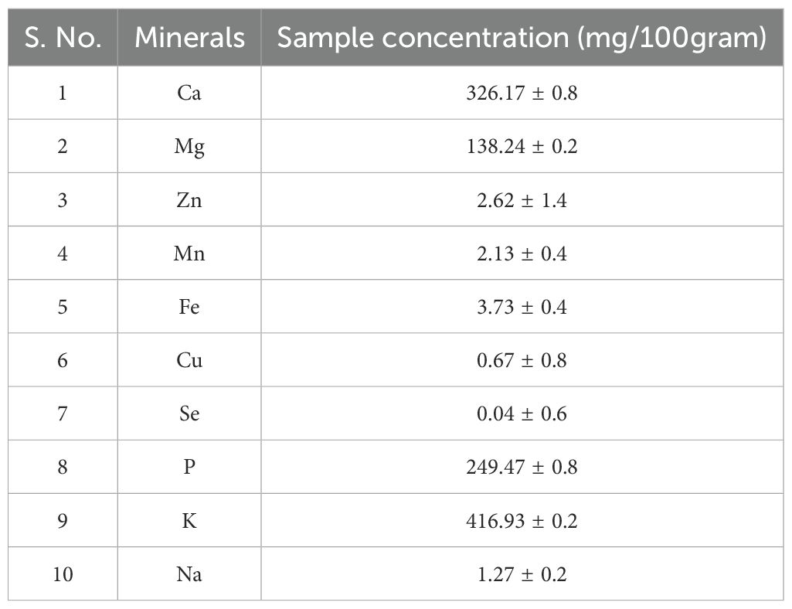Click the 'Sample concentration (mg/100gram)' header
792x609 pixels.
(x=522, y=37)
